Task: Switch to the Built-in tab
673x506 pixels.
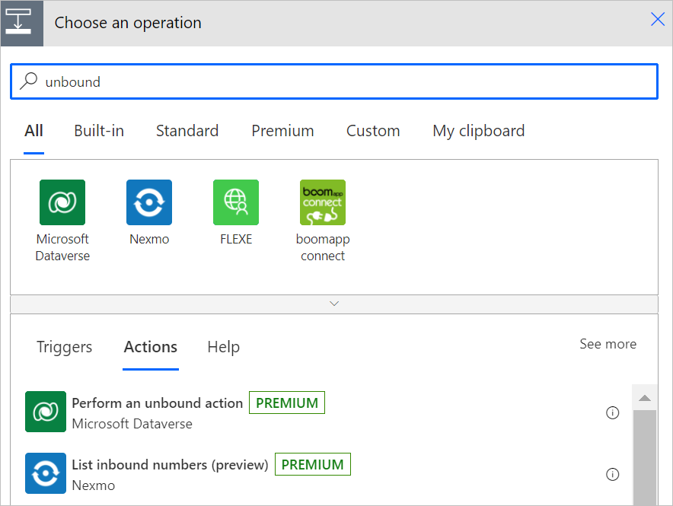Action: pyautogui.click(x=99, y=131)
